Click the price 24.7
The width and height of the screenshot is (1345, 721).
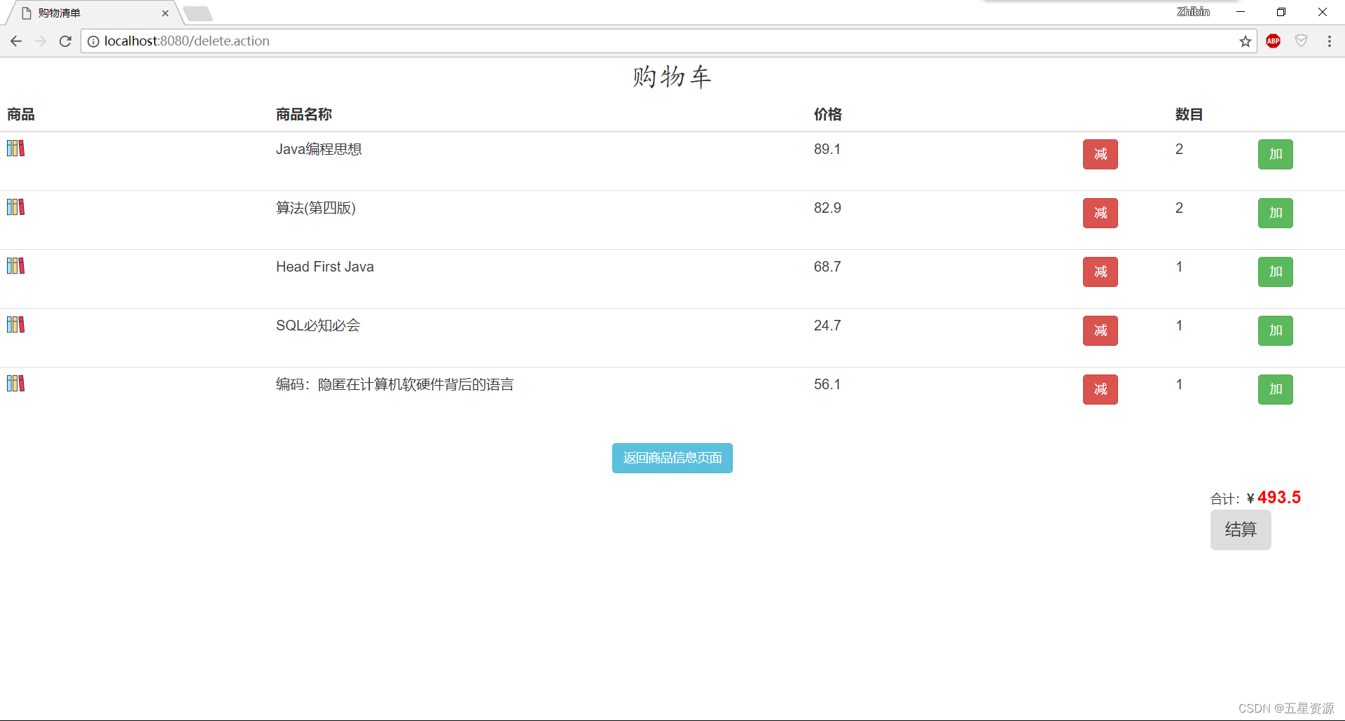pyautogui.click(x=827, y=325)
